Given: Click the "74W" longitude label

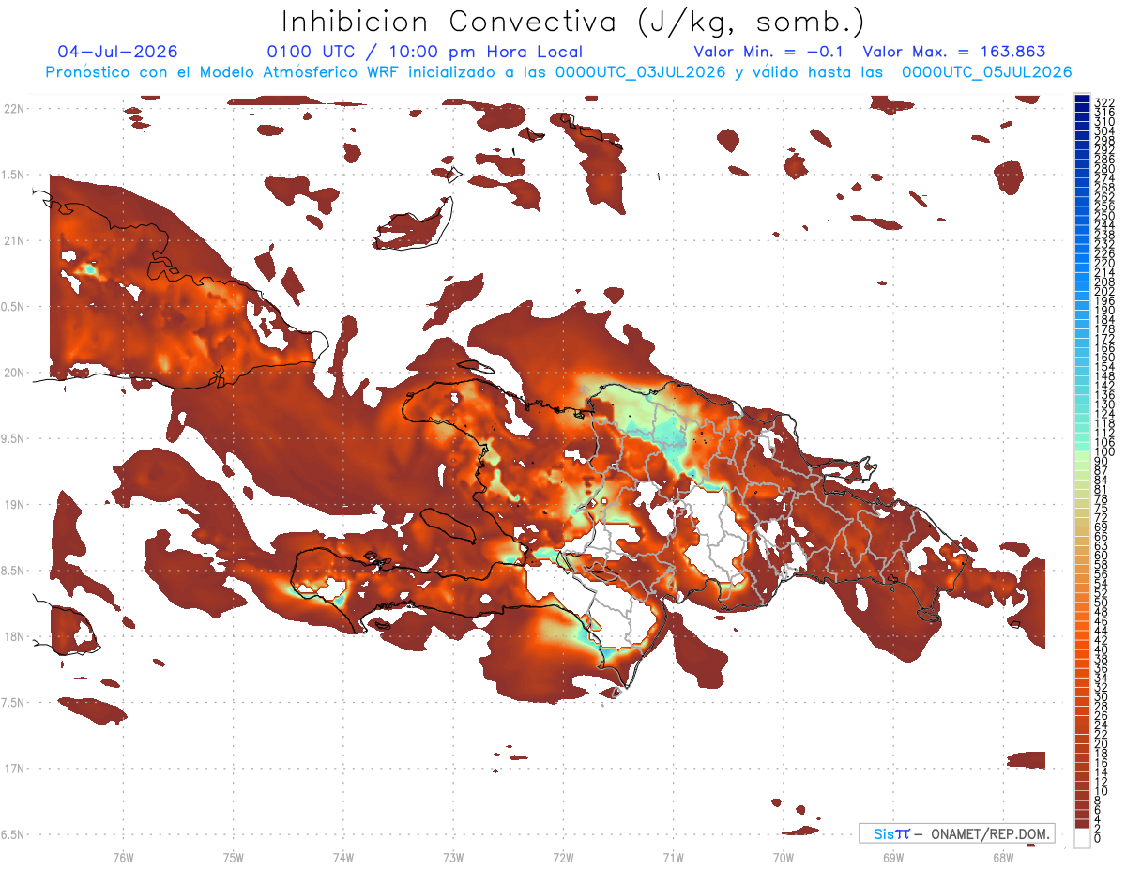Looking at the screenshot, I should click(343, 856).
